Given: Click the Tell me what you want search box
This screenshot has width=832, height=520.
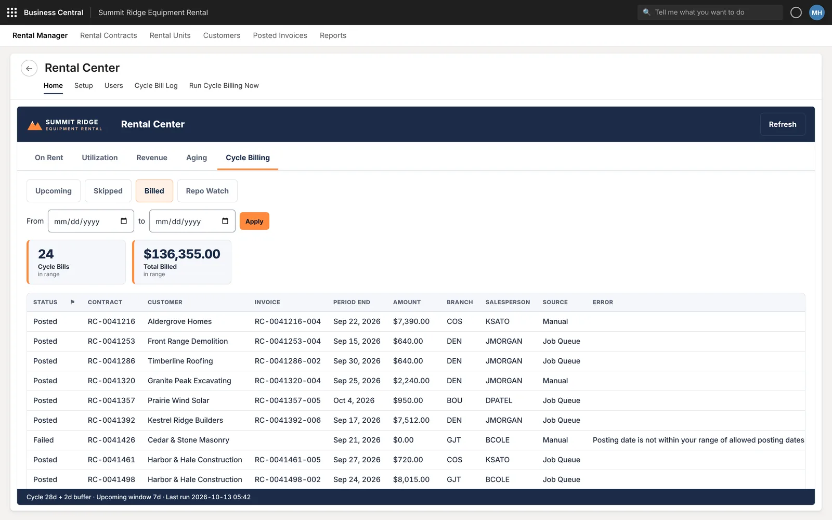Looking at the screenshot, I should coord(710,12).
